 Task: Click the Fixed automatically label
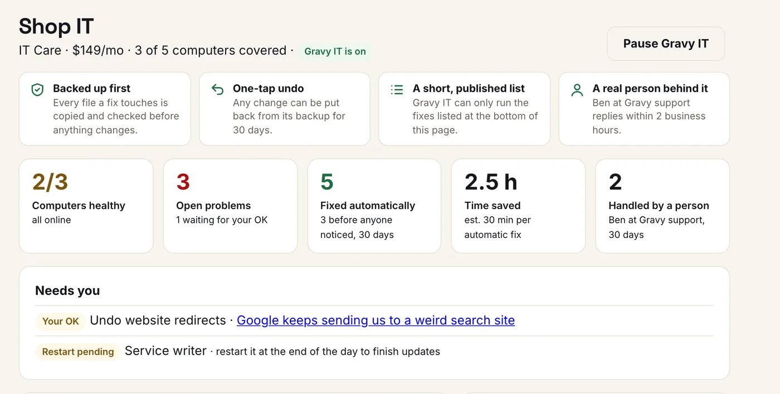point(368,206)
